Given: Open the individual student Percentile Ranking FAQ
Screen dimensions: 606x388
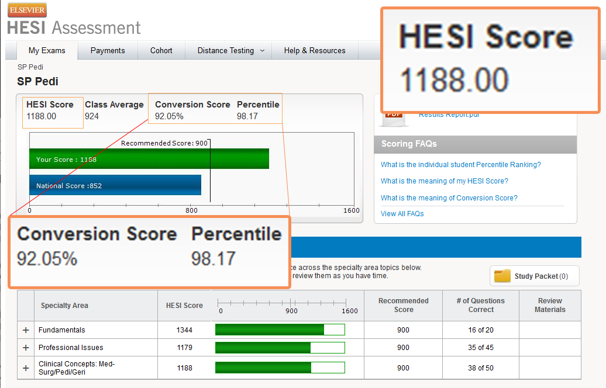Looking at the screenshot, I should pyautogui.click(x=460, y=165).
